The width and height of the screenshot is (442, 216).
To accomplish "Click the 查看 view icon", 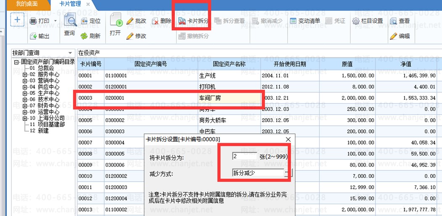I will 393,21.
